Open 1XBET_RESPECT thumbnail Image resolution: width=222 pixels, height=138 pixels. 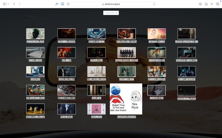(x=186, y=71)
